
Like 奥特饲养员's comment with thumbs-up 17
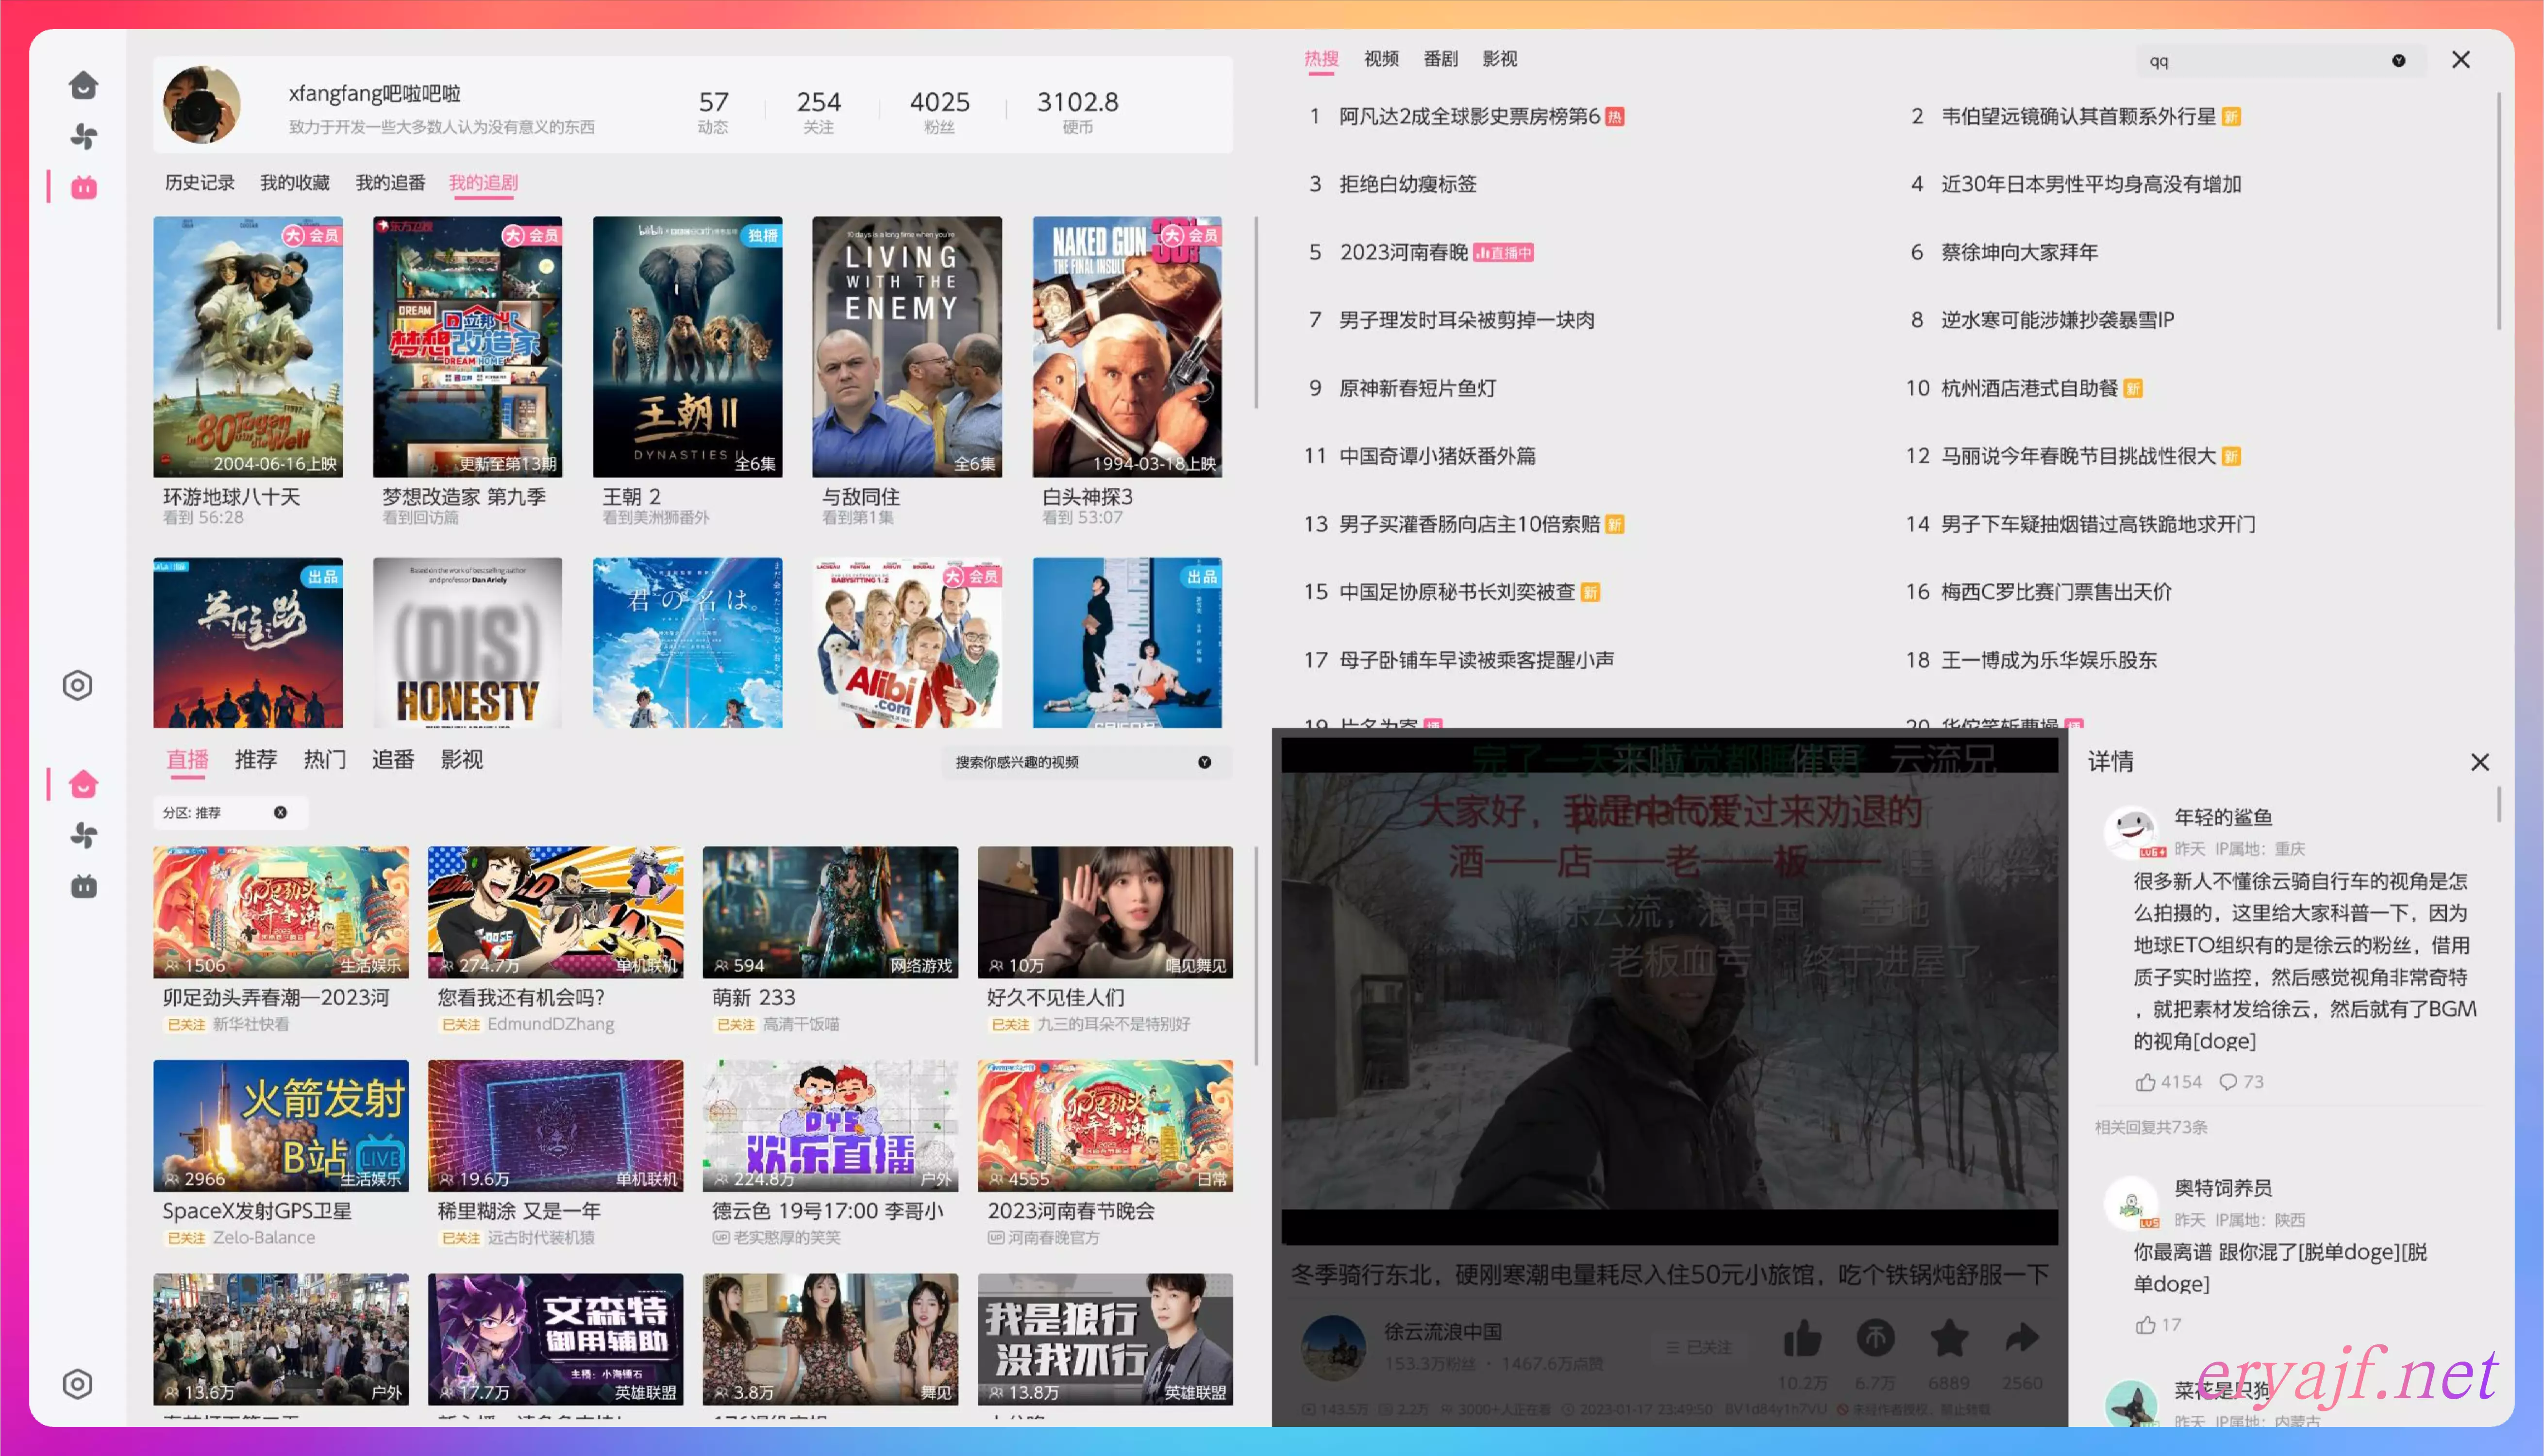coord(2158,1325)
